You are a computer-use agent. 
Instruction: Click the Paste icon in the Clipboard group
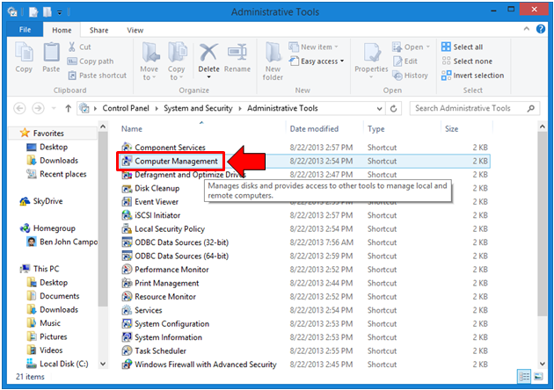pos(51,53)
